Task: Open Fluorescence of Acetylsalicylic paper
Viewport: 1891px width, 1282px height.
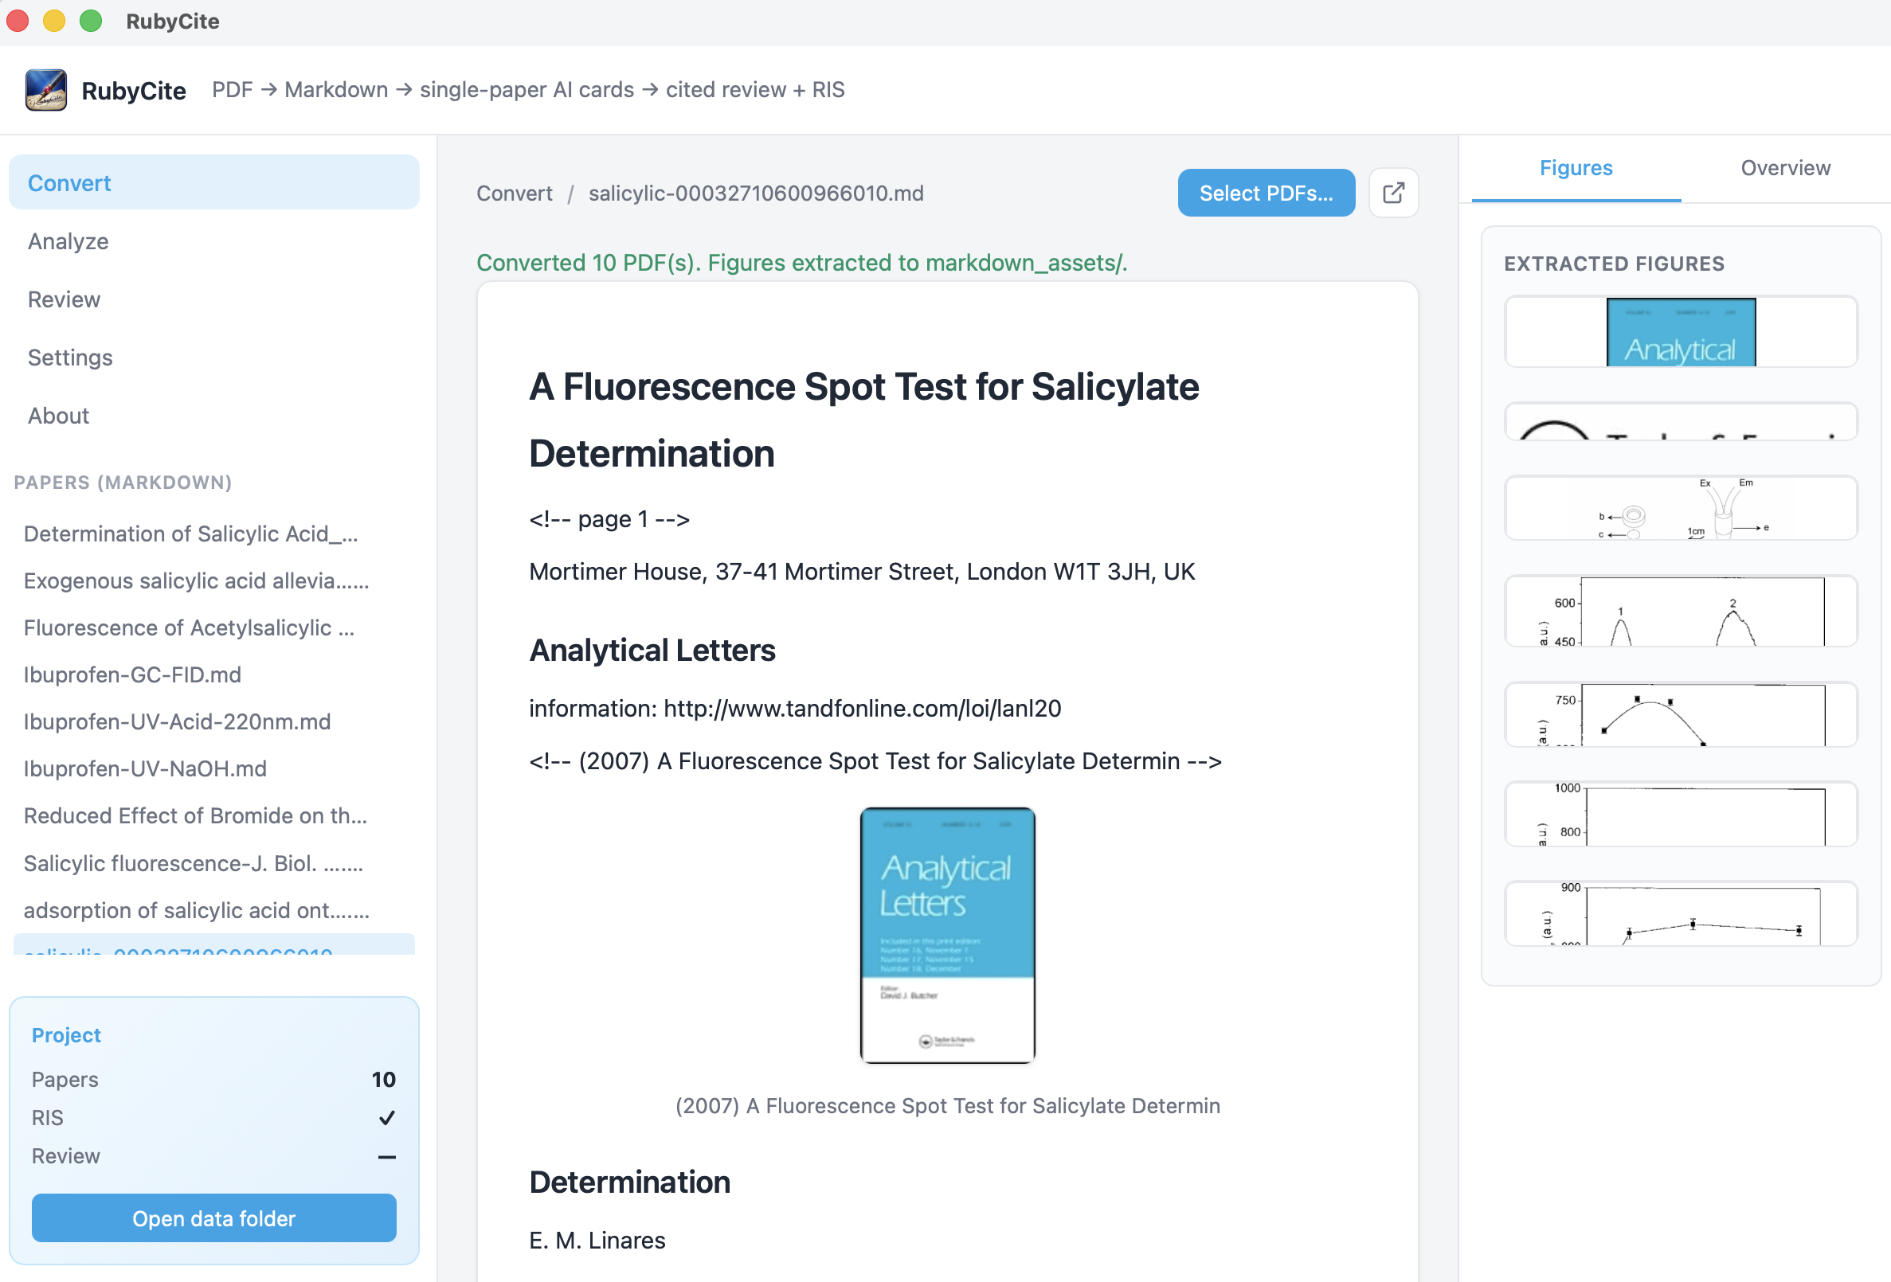Action: point(214,627)
